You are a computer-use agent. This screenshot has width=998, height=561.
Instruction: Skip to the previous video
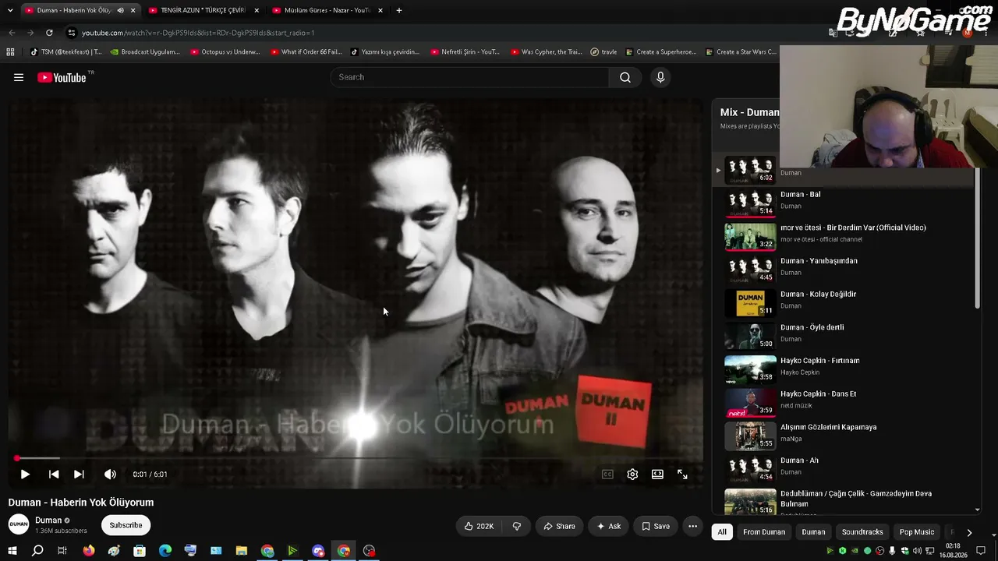[54, 474]
